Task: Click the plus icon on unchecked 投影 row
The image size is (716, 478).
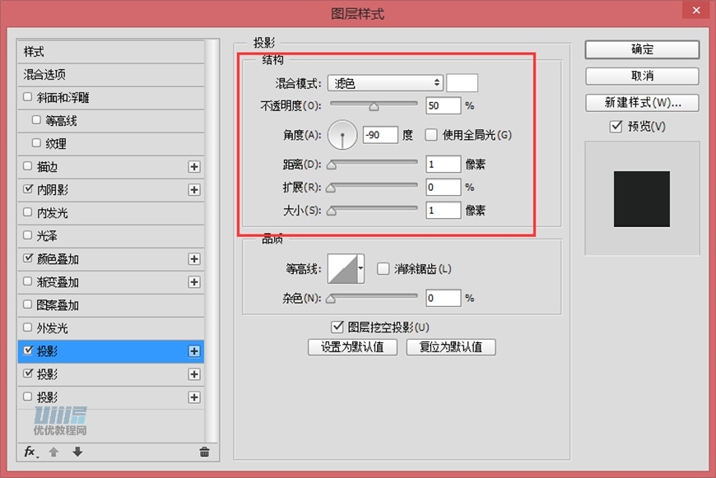Action: (x=194, y=397)
